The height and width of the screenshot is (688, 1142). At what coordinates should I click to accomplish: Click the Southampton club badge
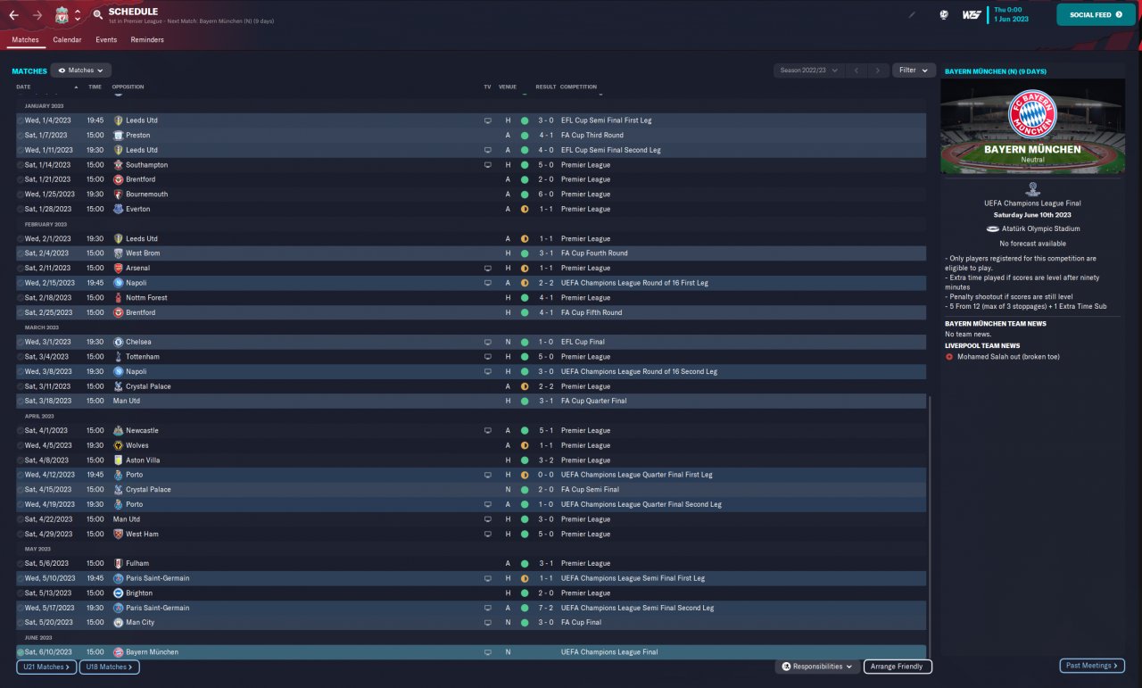coord(118,165)
